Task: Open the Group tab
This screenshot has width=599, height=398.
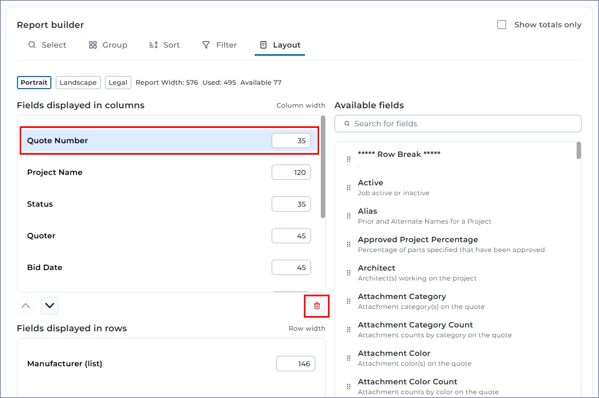Action: (108, 45)
